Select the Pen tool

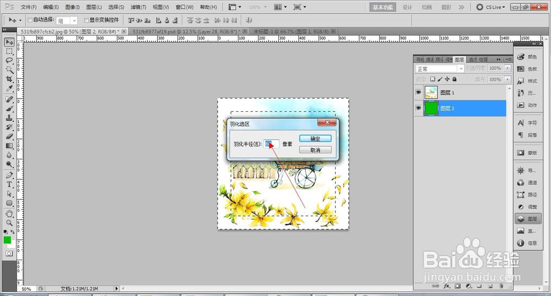click(x=9, y=175)
